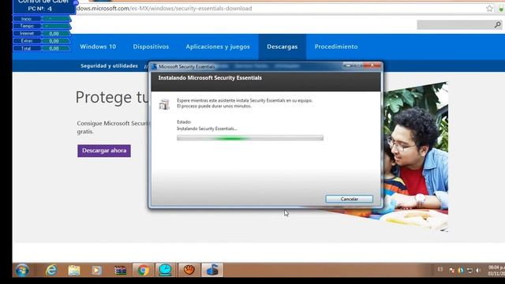The image size is (505, 284).
Task: Cancel the Security Essentials installation
Action: (349, 199)
